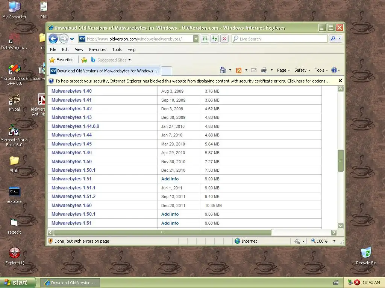Viewport: 385px width, 288px height.
Task: Open the Help menu
Action: click(x=131, y=49)
